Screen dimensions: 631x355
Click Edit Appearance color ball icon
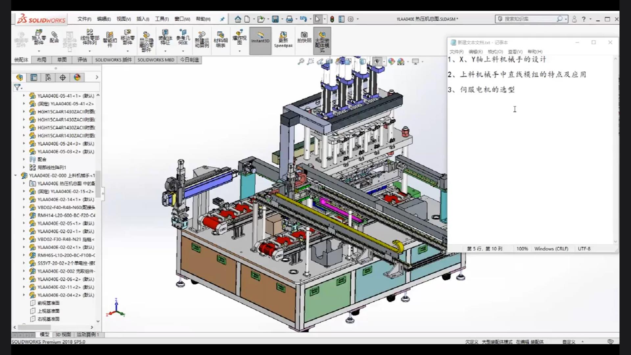391,61
